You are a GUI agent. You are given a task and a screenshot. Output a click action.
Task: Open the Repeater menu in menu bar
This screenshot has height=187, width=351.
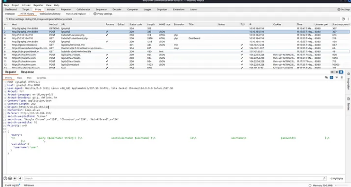(x=38, y=5)
